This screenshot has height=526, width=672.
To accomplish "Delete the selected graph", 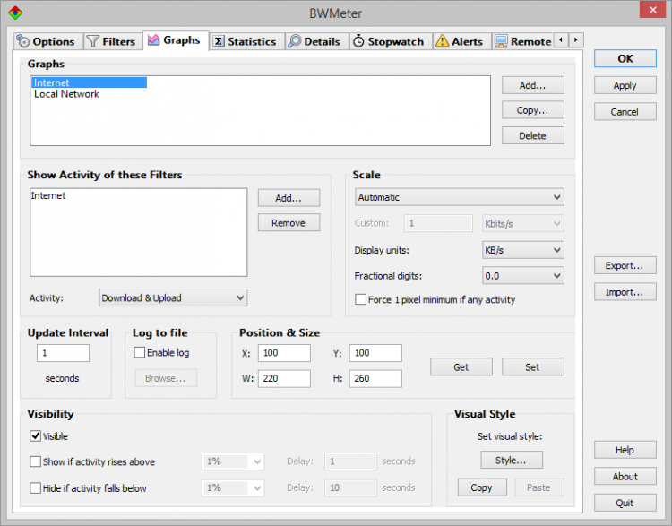I will click(x=533, y=135).
